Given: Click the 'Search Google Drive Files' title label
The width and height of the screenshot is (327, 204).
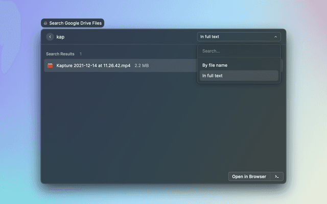Looking at the screenshot, I should click(76, 23).
